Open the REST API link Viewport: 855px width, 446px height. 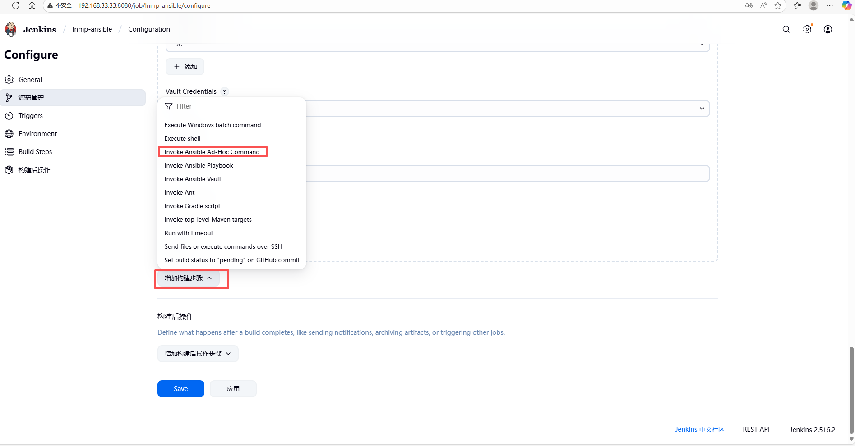coord(756,429)
